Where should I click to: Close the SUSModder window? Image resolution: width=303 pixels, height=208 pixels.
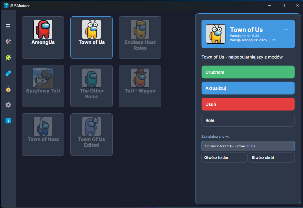point(297,5)
